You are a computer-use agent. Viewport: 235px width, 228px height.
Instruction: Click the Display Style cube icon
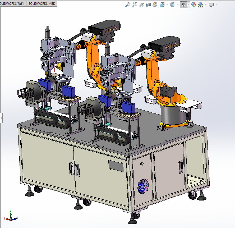[173, 5]
